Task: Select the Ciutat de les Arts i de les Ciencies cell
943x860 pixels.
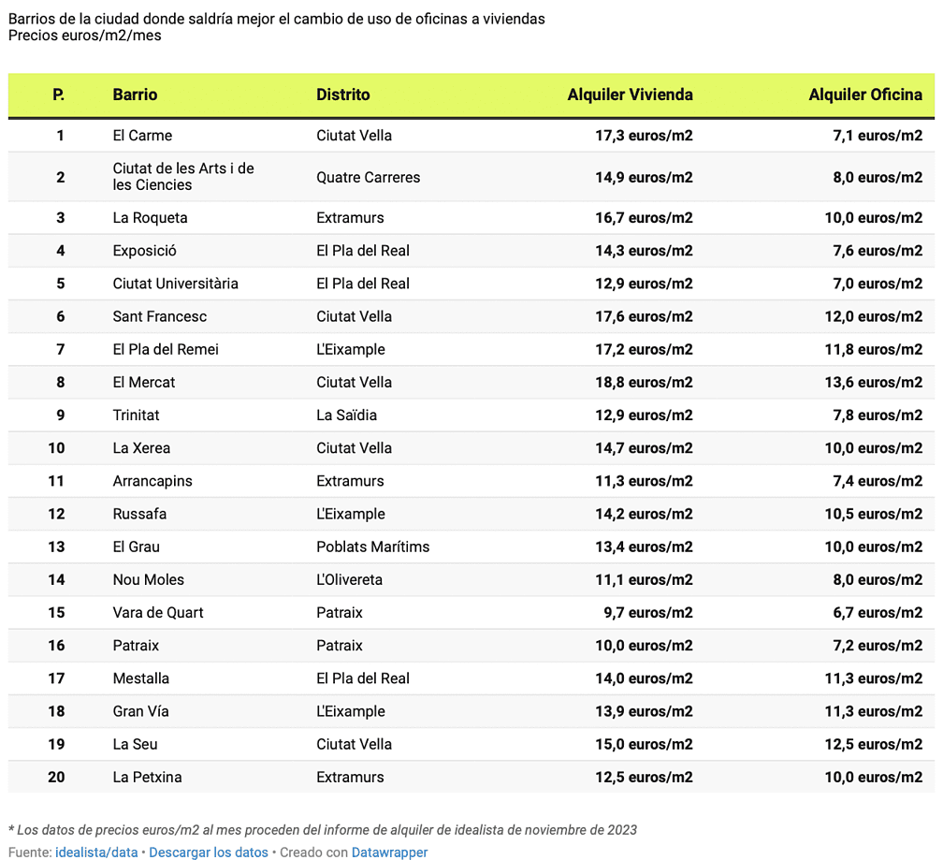Action: pos(183,177)
